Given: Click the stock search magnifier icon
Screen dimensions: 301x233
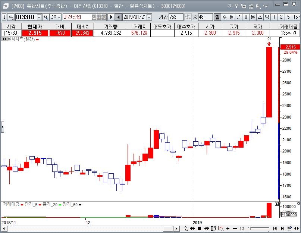Looking at the screenshot, I should 46,17.
